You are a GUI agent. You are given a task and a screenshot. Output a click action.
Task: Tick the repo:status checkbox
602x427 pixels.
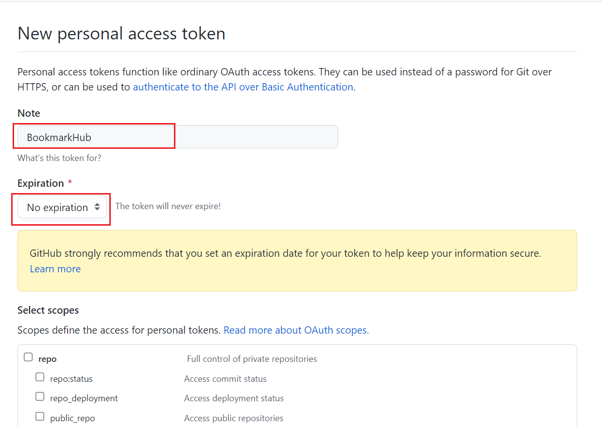click(x=40, y=377)
